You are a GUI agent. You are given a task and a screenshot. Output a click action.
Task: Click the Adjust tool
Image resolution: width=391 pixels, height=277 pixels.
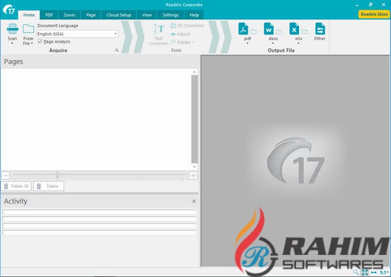coord(181,34)
